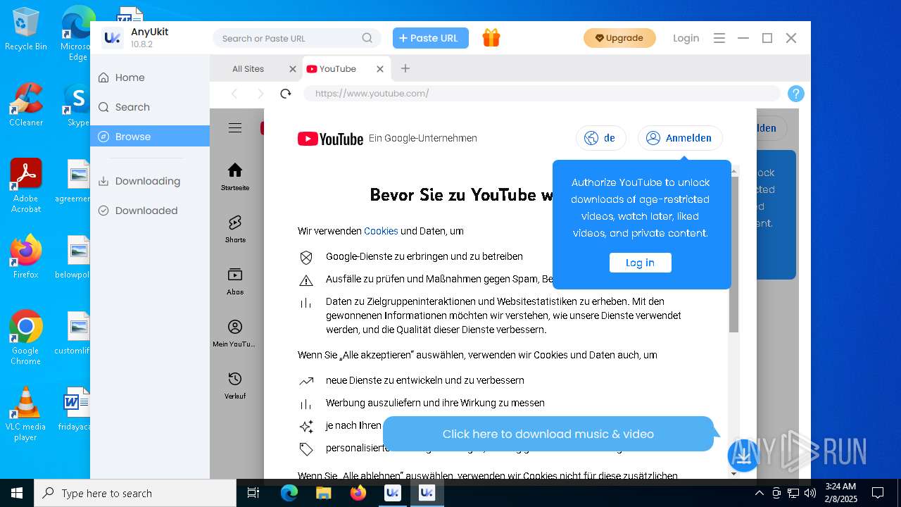Go forward with the browser forward arrow
The image size is (901, 507).
pos(260,94)
